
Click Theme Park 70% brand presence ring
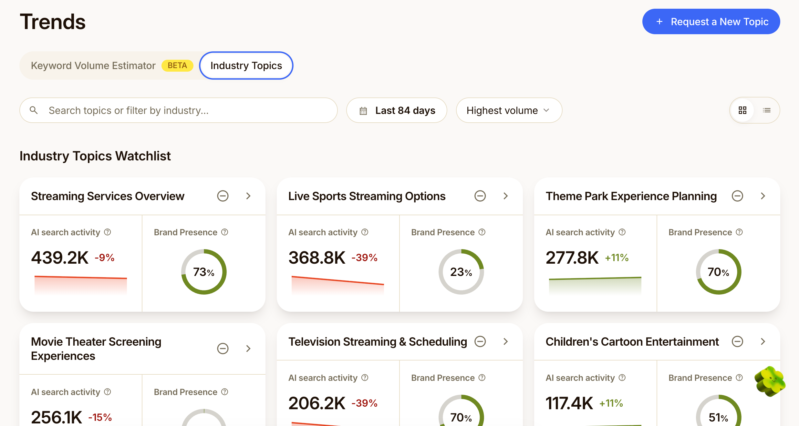[x=719, y=272]
